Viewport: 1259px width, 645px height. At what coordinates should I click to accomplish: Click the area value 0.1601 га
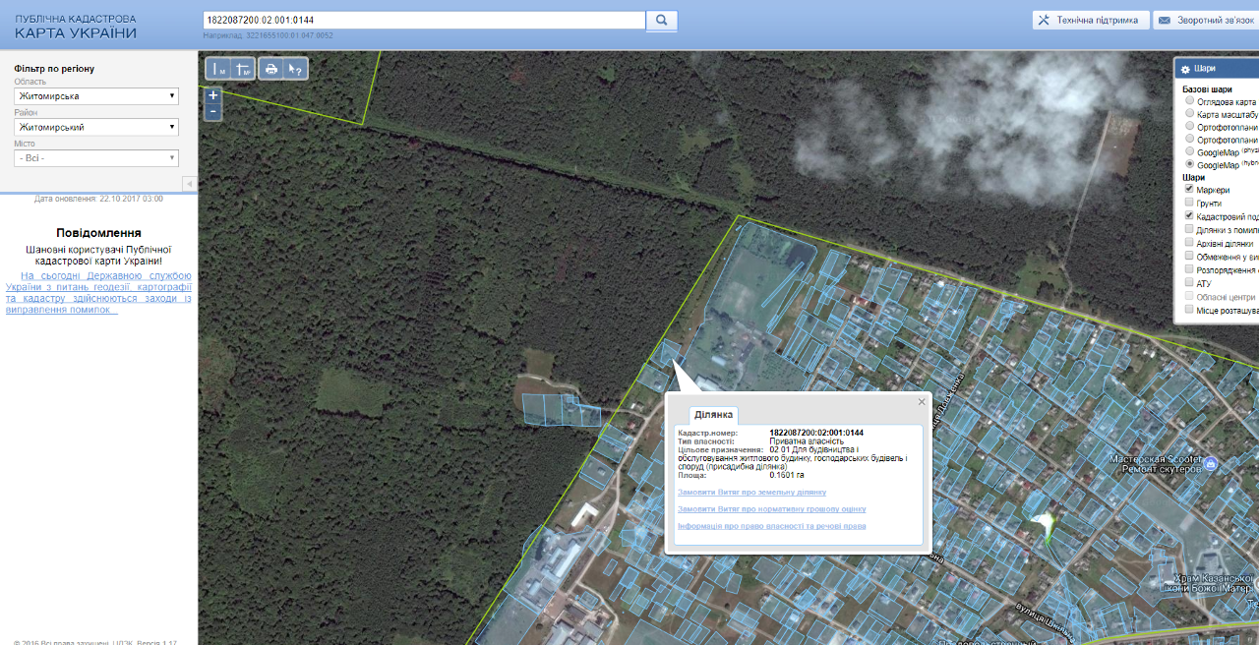click(x=787, y=475)
